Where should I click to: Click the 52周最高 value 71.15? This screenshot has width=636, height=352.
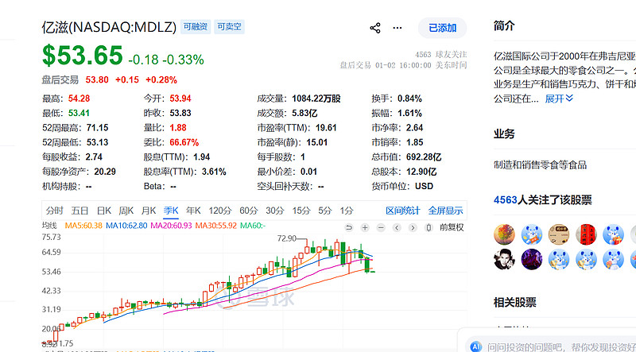97,128
